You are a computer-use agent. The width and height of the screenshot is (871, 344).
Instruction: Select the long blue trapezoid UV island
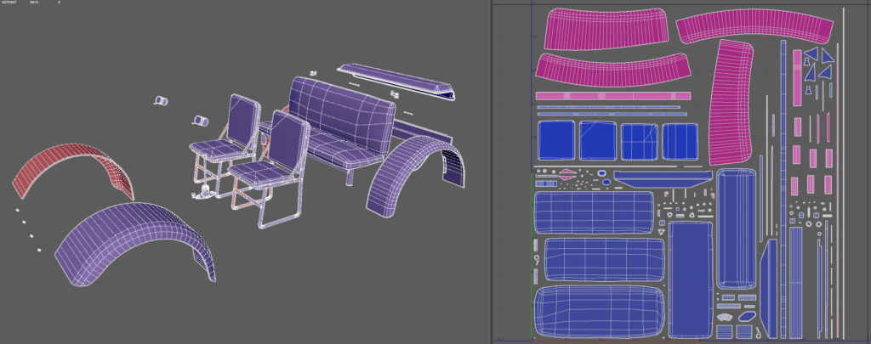(663, 178)
